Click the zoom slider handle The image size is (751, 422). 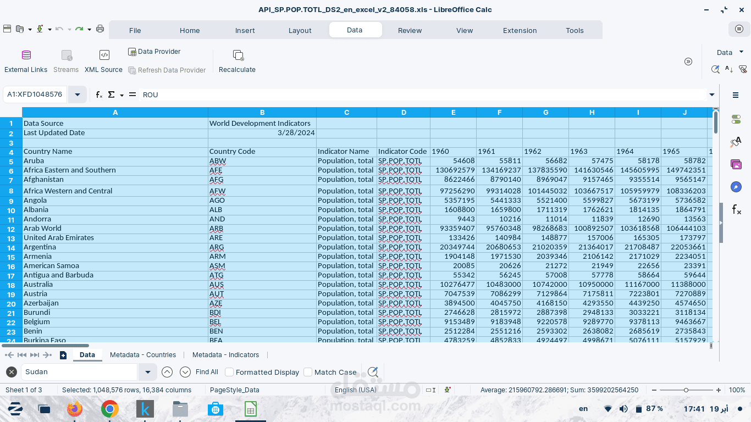(686, 390)
